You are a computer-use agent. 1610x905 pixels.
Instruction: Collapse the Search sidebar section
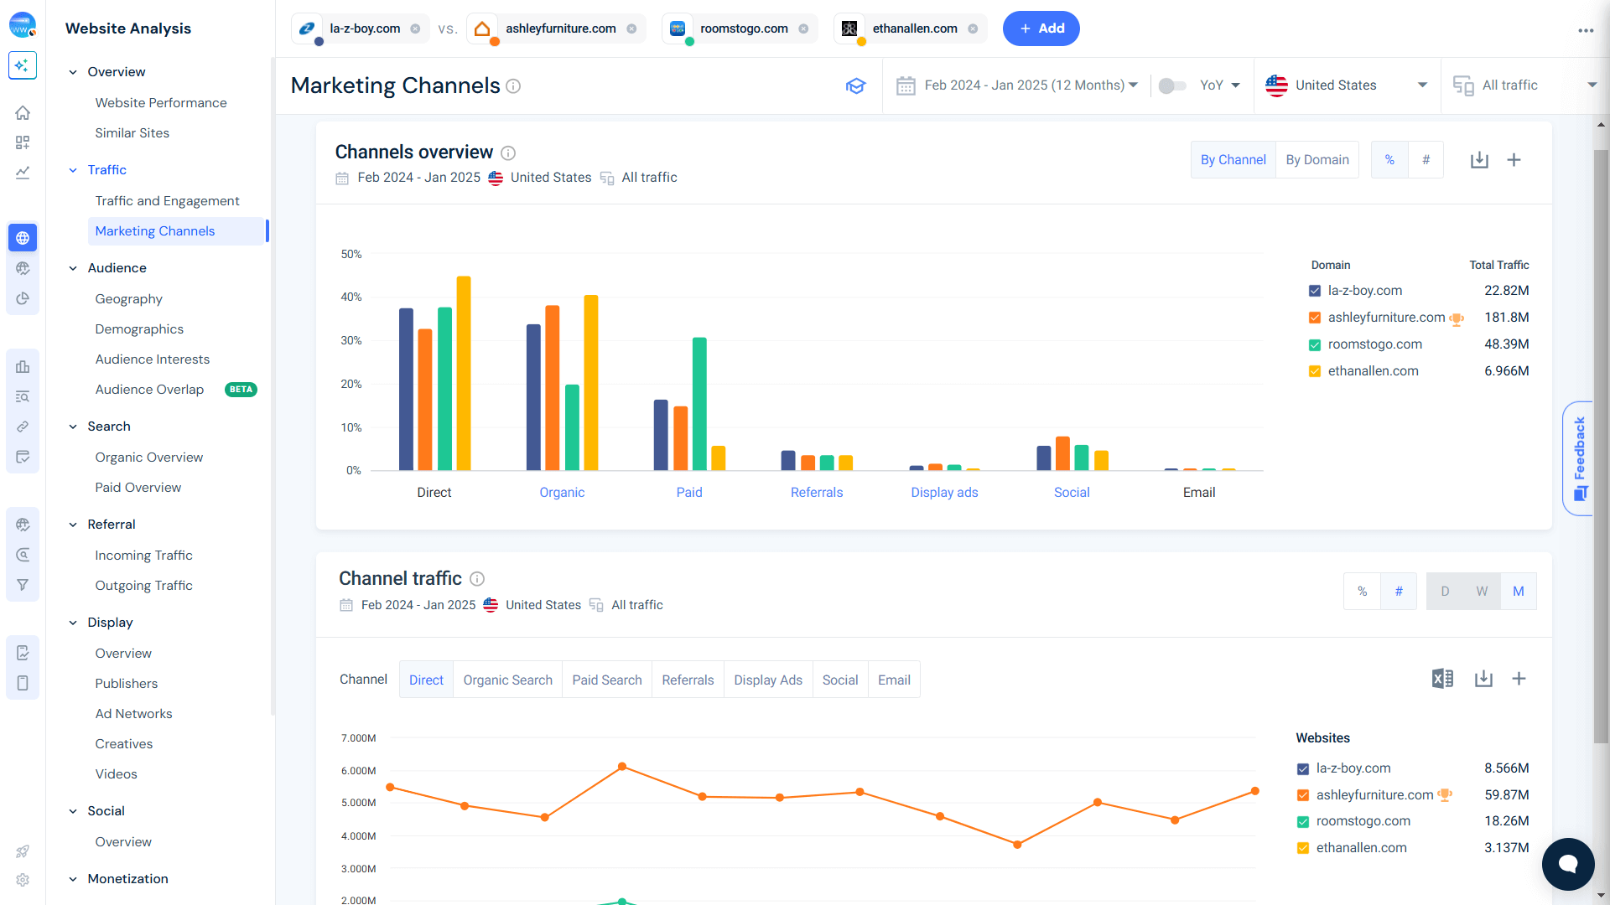pos(73,427)
